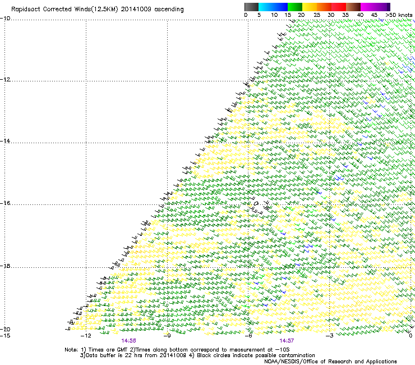
Task: Click the chart title 'Rapidscat Corrected Winds(12.5KM)'
Action: [x=64, y=10]
